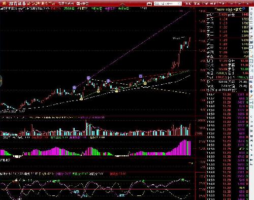
Task: Click the blue RS icon in right toolbar
Action: pos(251,82)
